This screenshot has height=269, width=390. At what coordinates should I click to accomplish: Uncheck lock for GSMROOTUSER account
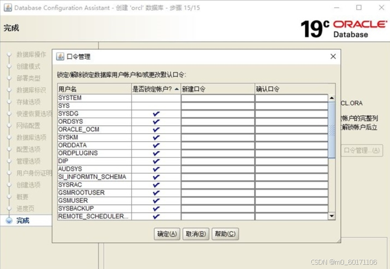click(156, 193)
